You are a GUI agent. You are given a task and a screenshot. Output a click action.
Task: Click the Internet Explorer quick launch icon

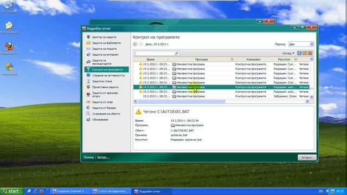pos(35,191)
